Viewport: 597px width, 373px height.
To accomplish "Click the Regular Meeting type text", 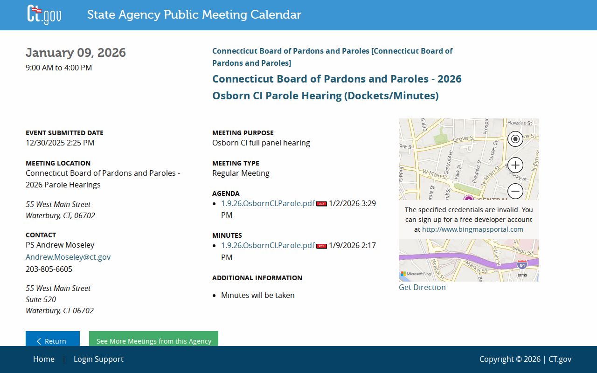I will pyautogui.click(x=241, y=173).
